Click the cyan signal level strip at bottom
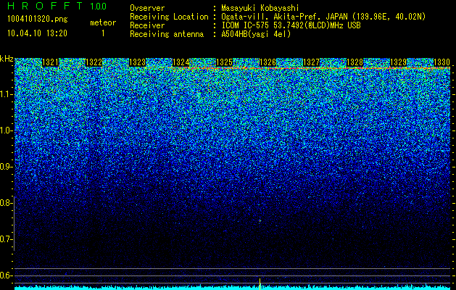This screenshot has width=456, height=290. click(x=233, y=288)
